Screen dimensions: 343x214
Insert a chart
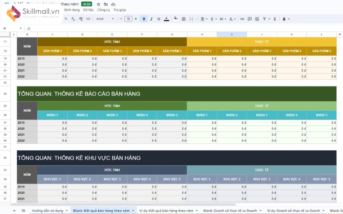[x=257, y=19]
